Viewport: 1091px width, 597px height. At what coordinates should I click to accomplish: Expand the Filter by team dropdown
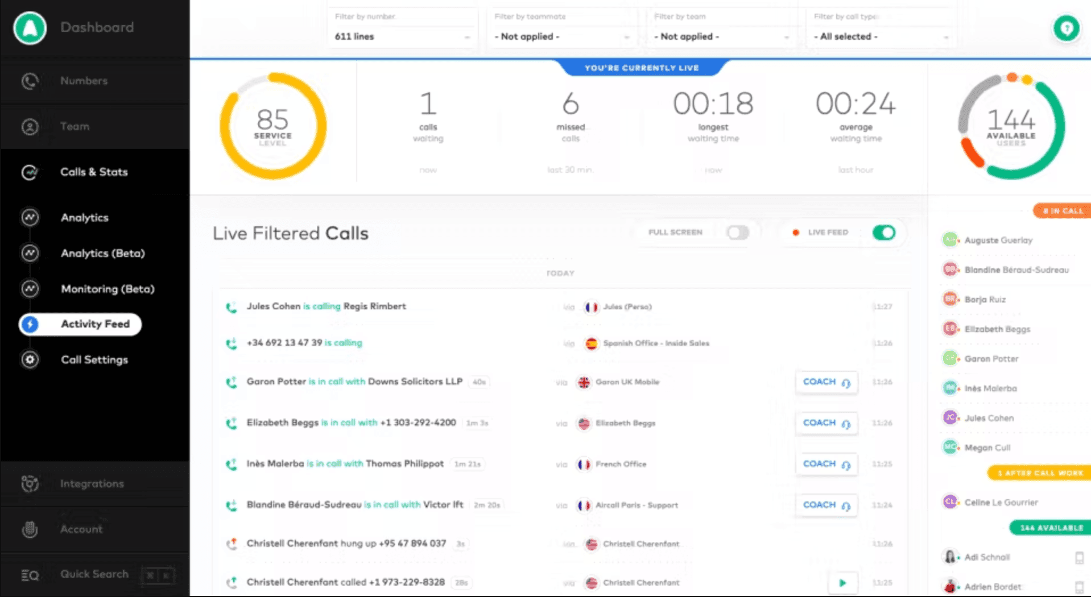pyautogui.click(x=720, y=36)
